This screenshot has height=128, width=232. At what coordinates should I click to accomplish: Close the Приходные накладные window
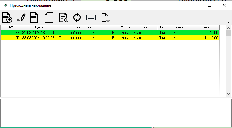tap(224, 5)
